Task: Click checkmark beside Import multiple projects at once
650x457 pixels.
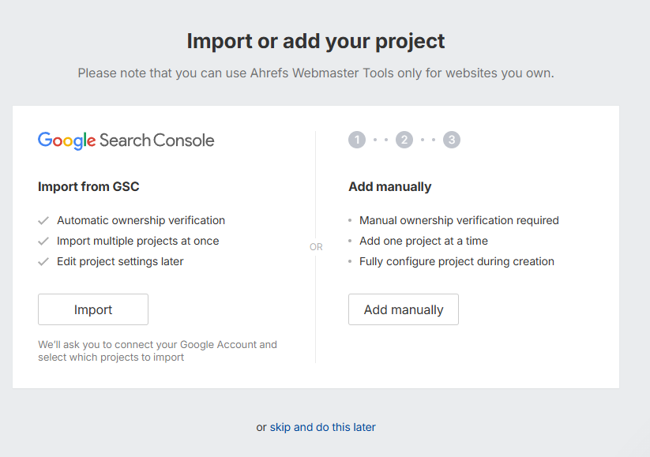Action: pyautogui.click(x=43, y=242)
